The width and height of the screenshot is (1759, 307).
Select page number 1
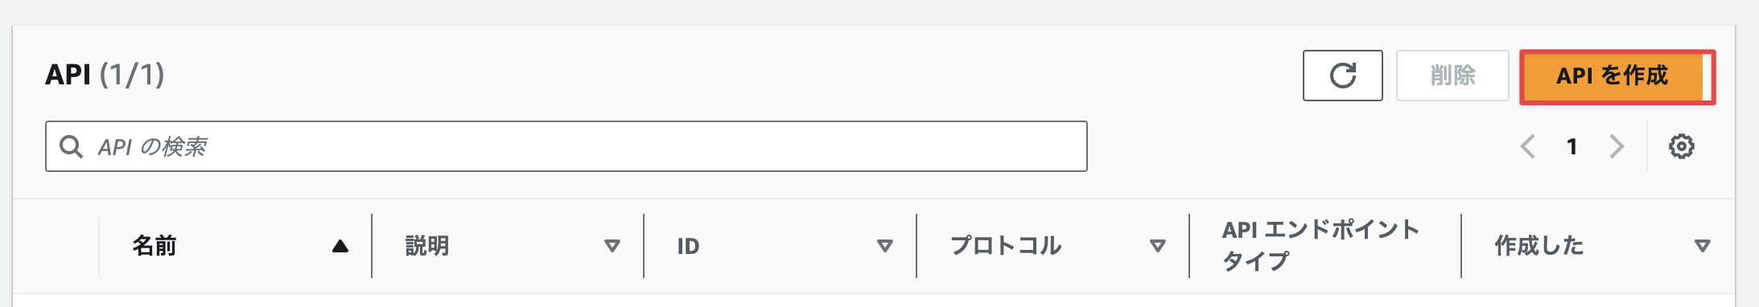[1572, 146]
